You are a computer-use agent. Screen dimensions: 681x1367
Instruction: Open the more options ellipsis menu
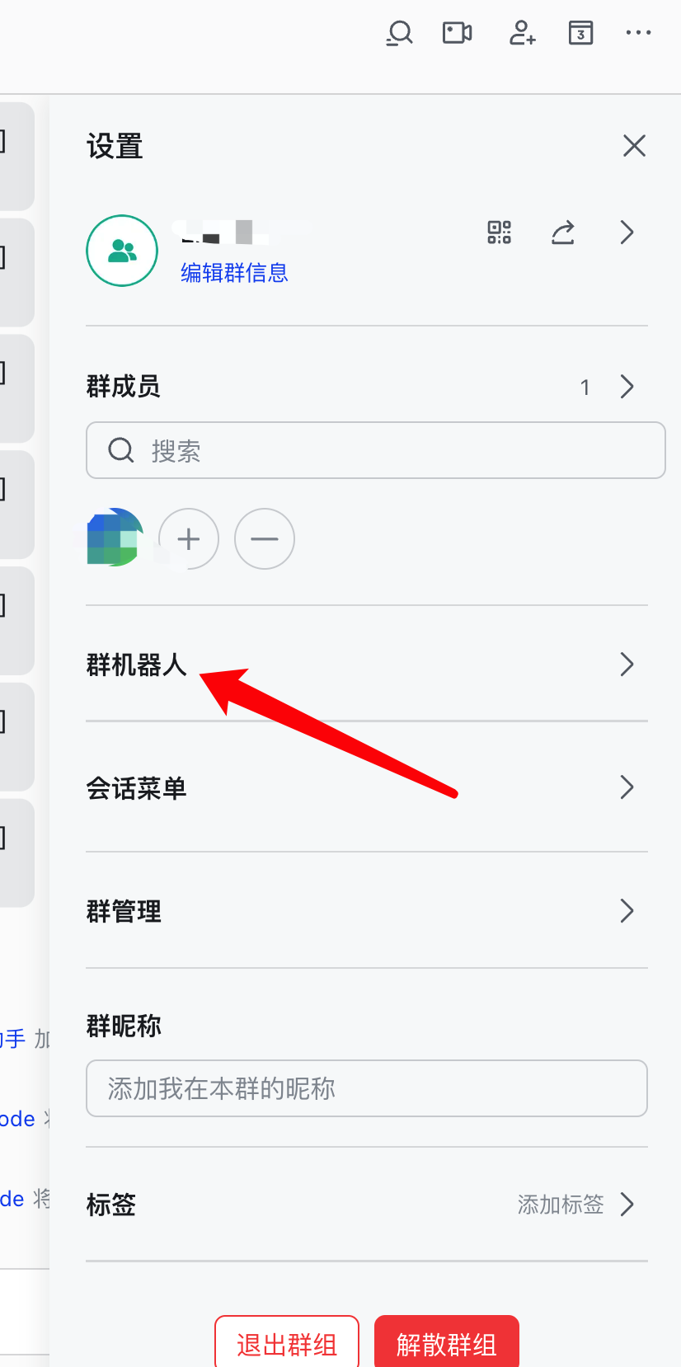click(x=639, y=33)
